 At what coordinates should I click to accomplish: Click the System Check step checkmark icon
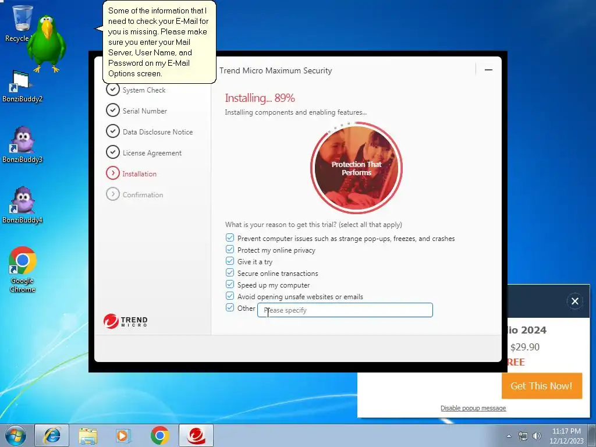[x=112, y=89]
